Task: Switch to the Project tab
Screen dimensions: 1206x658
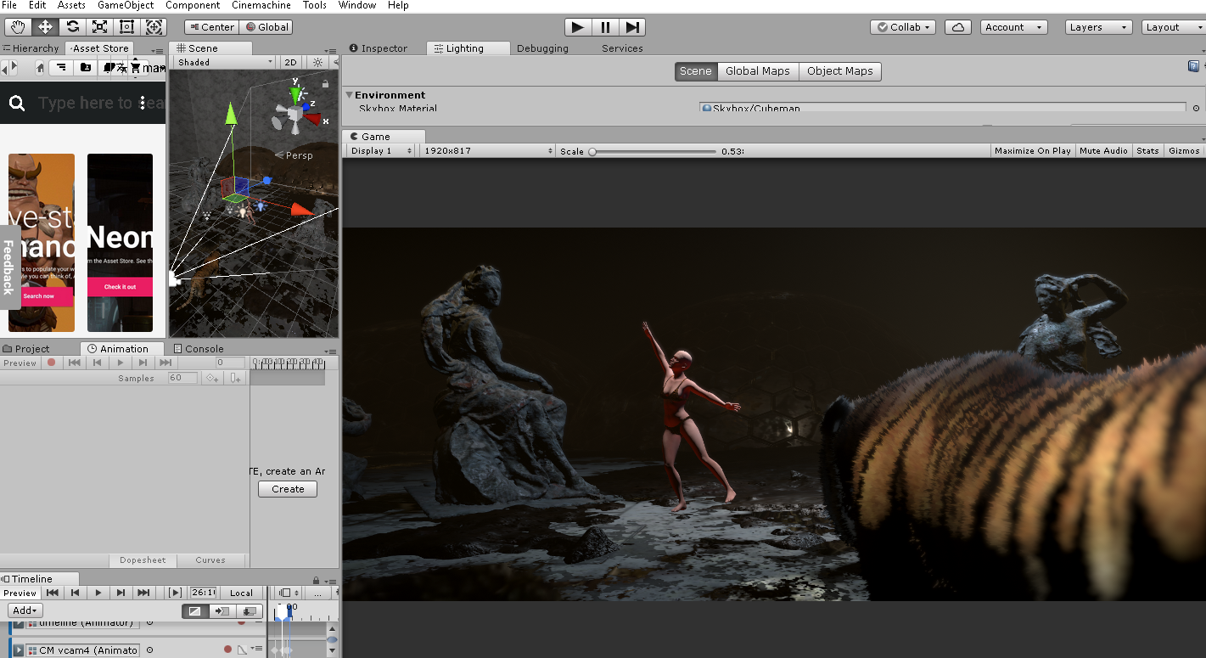Action: pos(27,349)
